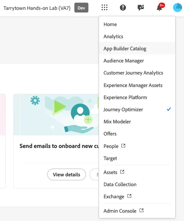This screenshot has height=221, width=184.
Task: Open Exchange menu entry
Action: tap(137, 196)
